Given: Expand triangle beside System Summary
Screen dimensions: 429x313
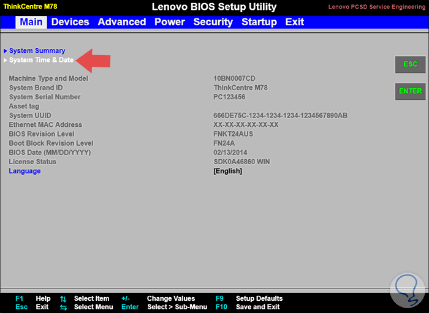Looking at the screenshot, I should point(5,51).
